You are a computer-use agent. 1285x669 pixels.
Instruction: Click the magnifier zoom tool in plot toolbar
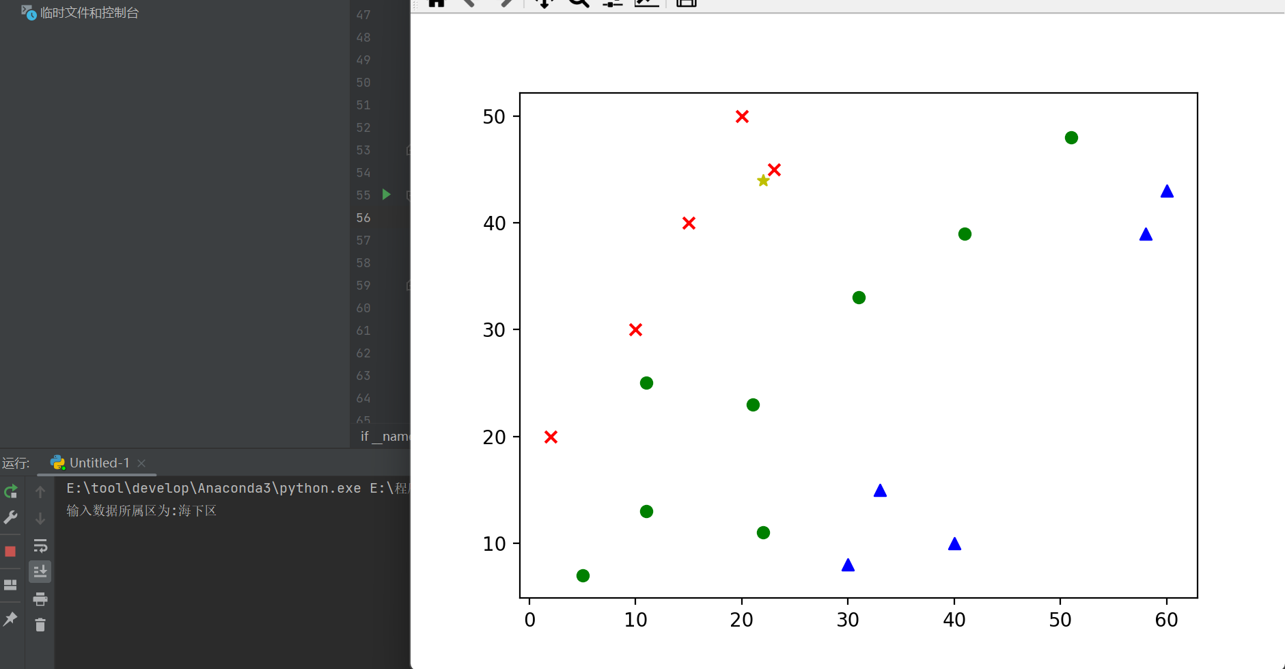(579, 3)
